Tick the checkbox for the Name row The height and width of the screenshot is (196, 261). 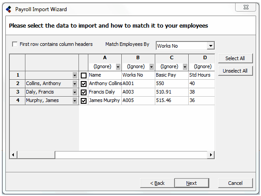83,75
